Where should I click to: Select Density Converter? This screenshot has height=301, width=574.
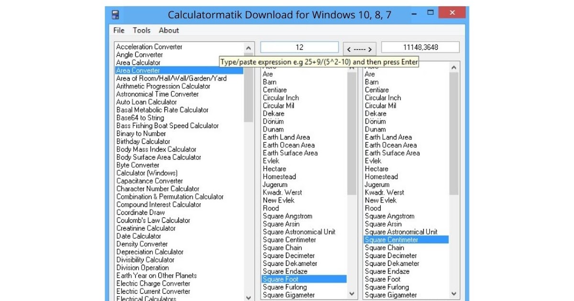142,244
